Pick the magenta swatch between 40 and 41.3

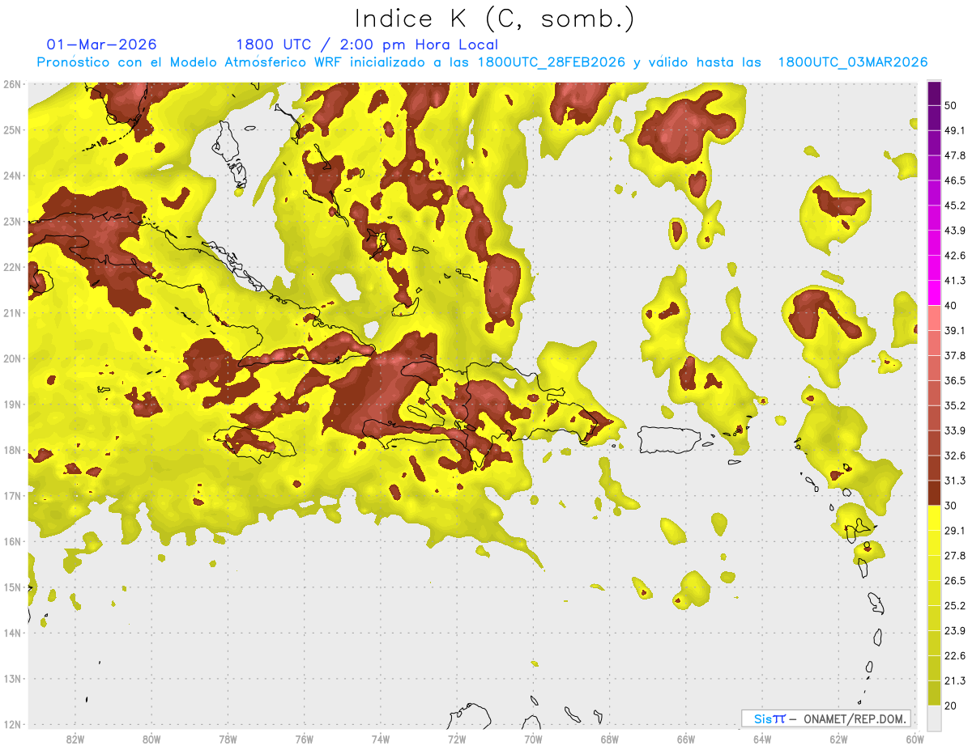(x=934, y=293)
